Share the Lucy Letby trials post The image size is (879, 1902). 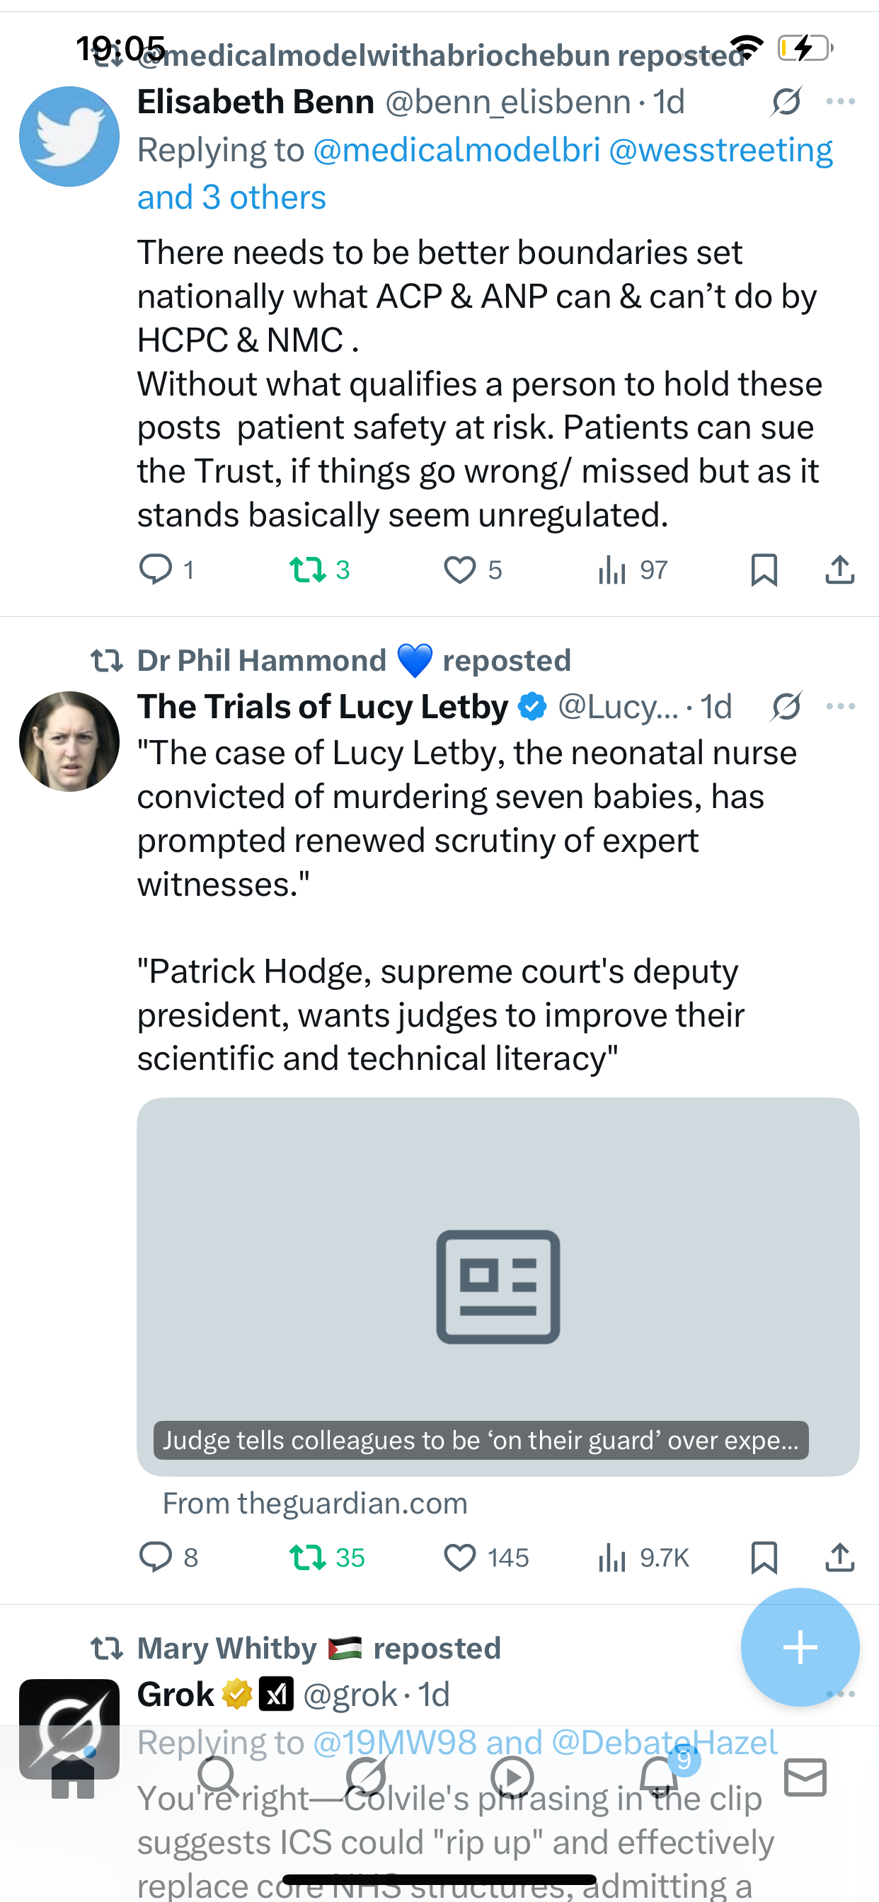tap(840, 1557)
